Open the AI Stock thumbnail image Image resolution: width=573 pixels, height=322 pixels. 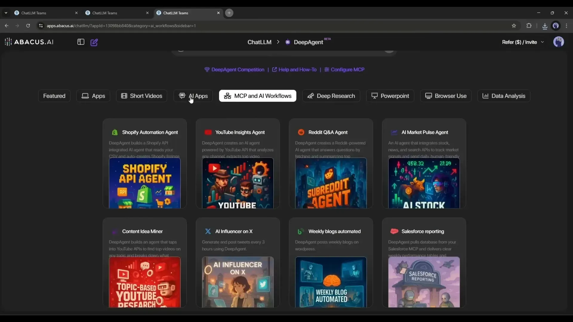point(424,183)
